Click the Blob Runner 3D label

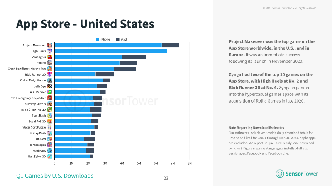[x=35, y=74]
